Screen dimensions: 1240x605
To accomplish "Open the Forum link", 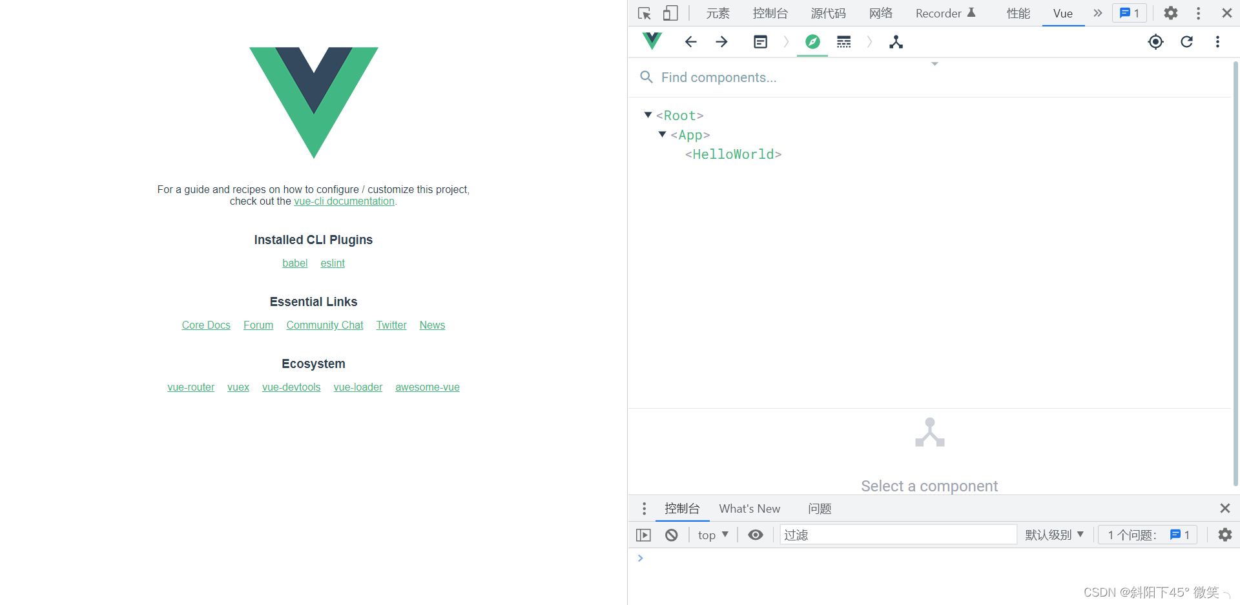I will 258,325.
